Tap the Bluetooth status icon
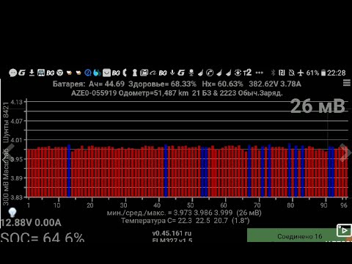The height and width of the screenshot is (264, 352). coord(273,73)
